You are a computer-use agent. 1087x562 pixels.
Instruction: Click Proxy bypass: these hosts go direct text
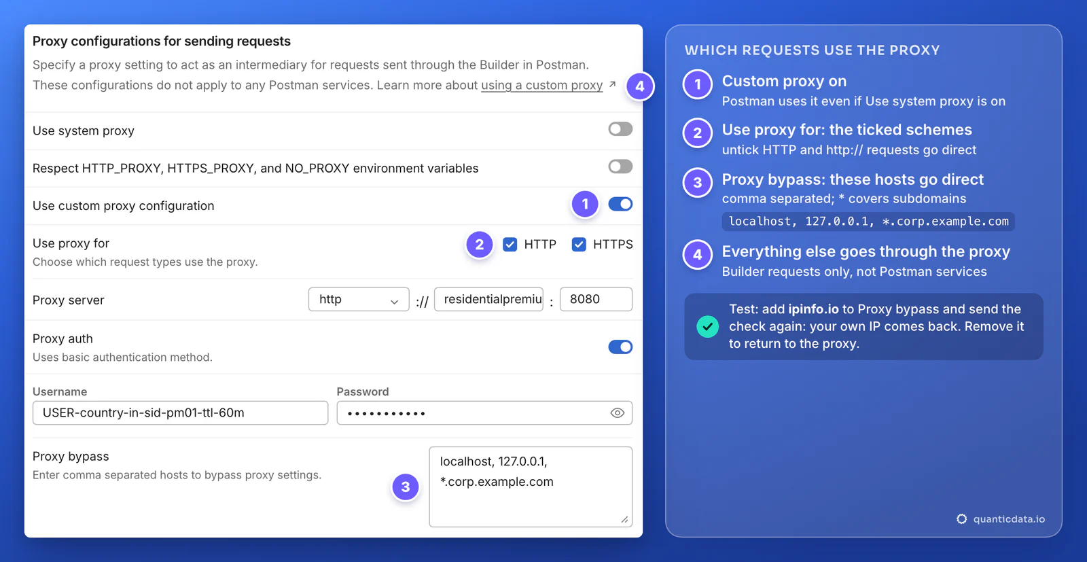(853, 179)
